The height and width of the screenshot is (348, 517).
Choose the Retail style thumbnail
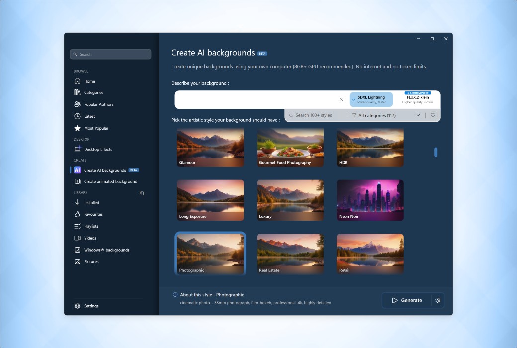(x=370, y=254)
